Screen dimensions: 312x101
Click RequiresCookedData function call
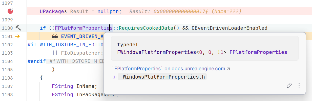pyautogui.click(x=146, y=28)
